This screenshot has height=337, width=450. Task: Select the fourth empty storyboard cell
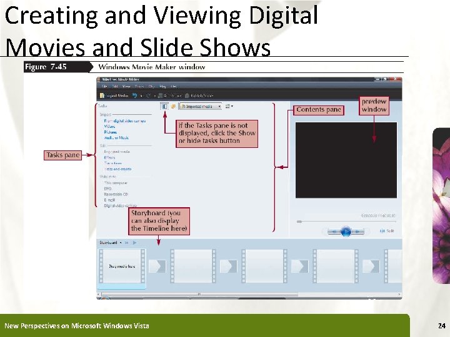[335, 266]
